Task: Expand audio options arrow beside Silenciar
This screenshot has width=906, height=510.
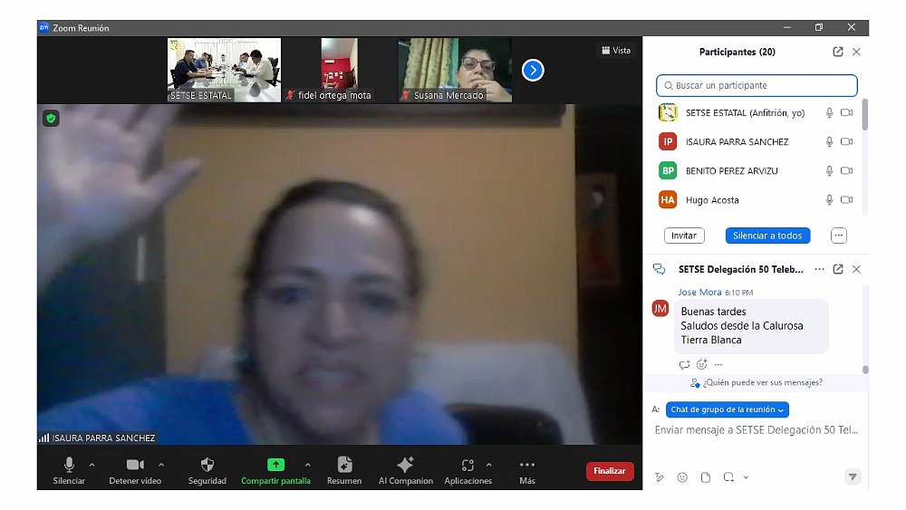Action: click(x=92, y=465)
